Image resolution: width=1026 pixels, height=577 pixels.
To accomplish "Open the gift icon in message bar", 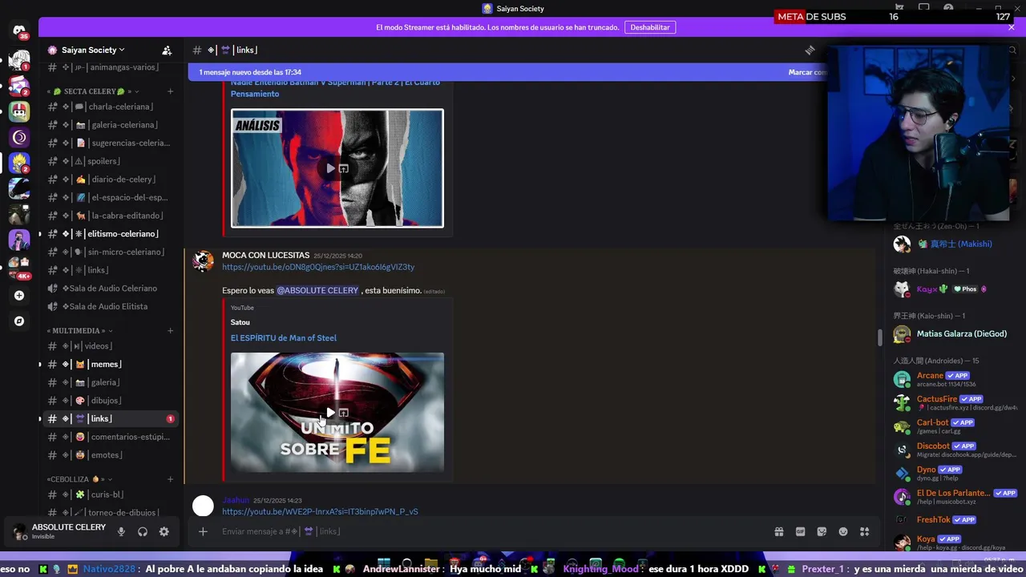I will pyautogui.click(x=778, y=531).
